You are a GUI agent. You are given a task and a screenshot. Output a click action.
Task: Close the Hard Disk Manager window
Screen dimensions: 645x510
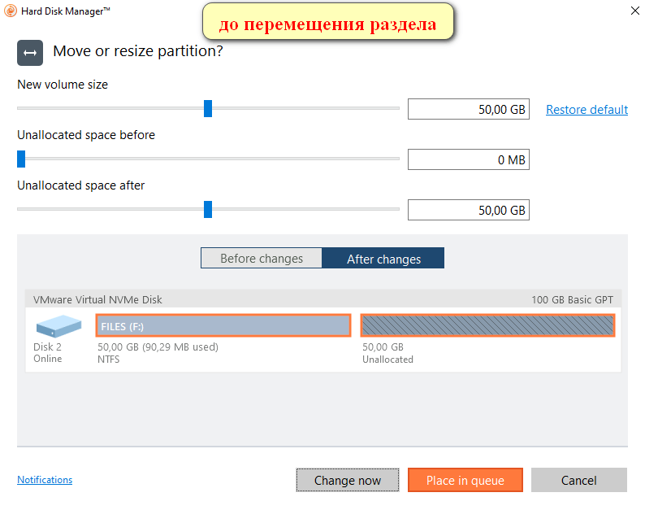click(x=634, y=11)
